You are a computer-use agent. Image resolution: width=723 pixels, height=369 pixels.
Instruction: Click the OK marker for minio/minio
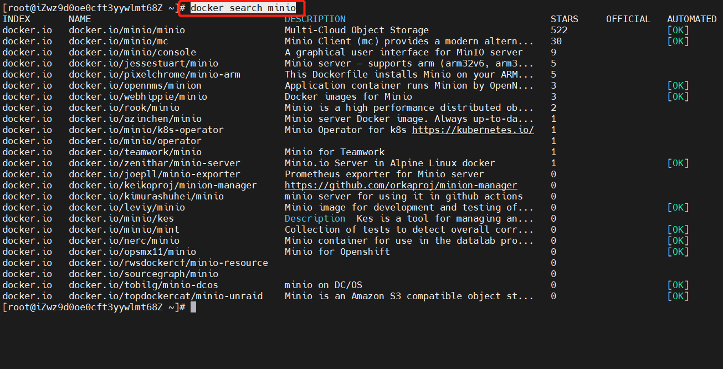click(x=678, y=30)
